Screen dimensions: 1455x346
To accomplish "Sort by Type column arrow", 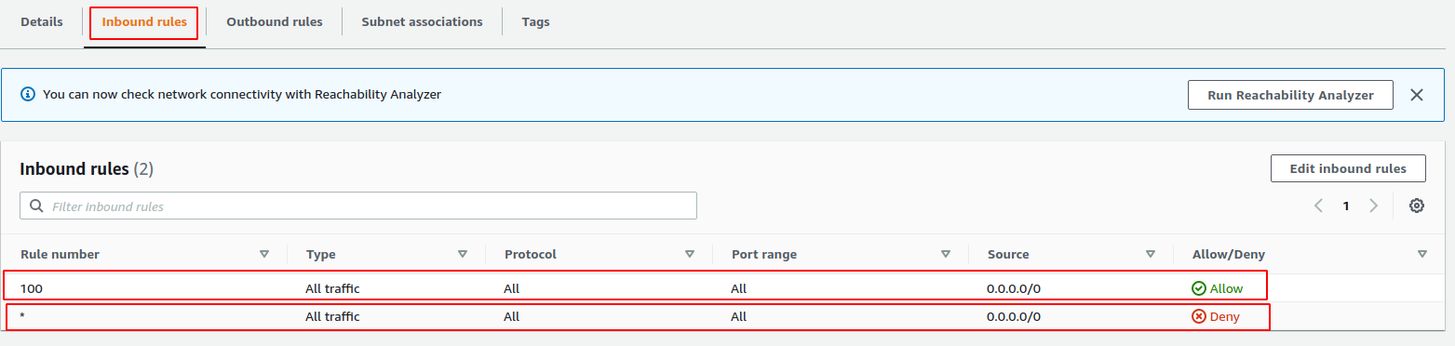I will (x=463, y=254).
